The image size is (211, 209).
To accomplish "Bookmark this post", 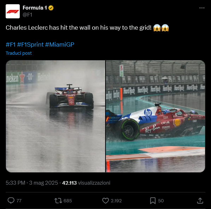I will 153,201.
